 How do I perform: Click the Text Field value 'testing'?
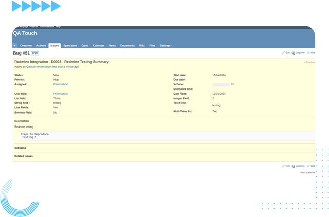(x=216, y=105)
